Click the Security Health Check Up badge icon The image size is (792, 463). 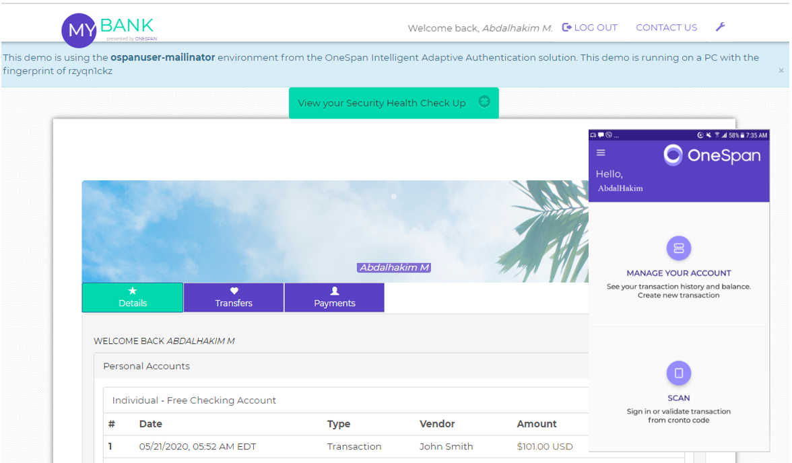(x=484, y=102)
